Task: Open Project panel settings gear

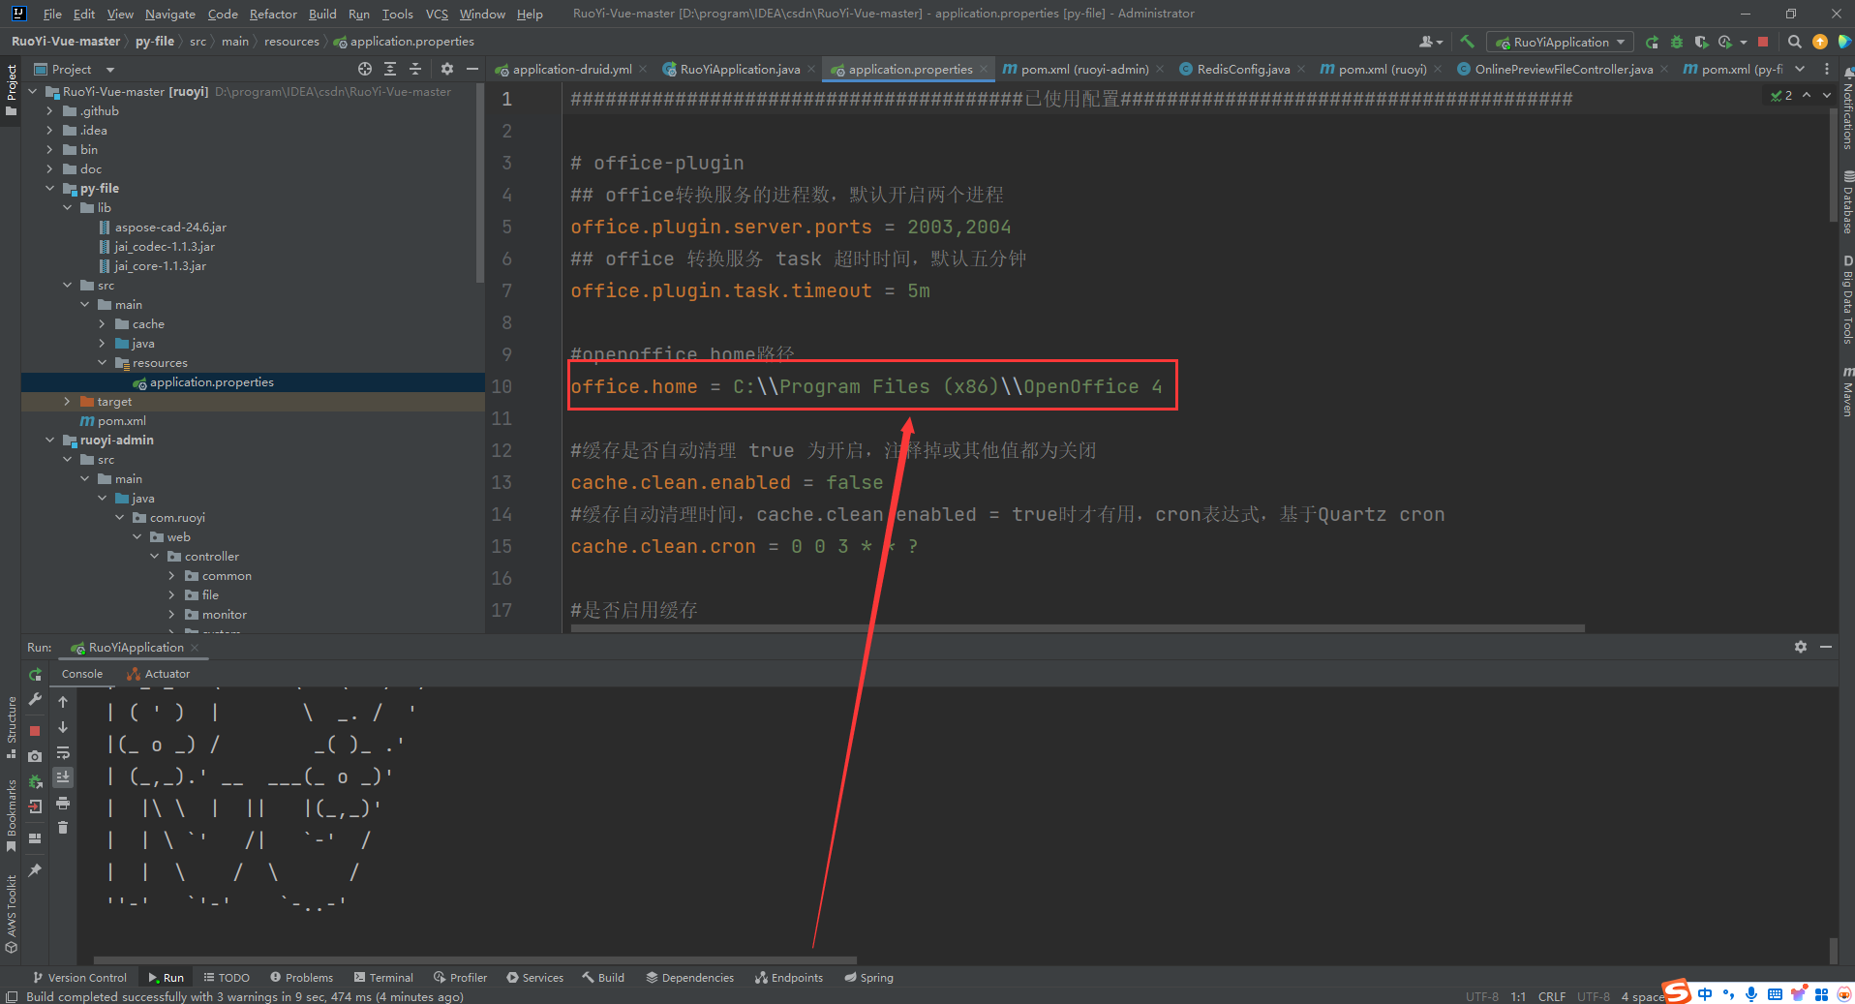Action: coord(446,69)
